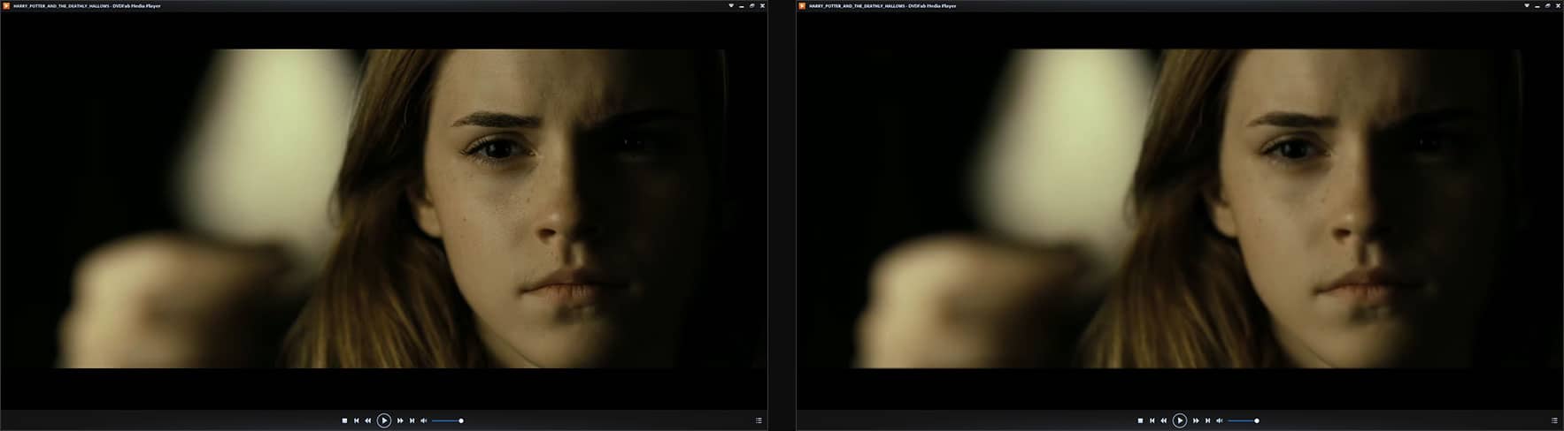The image size is (1564, 431).
Task: Open title bar dropdown menu in left player
Action: tap(731, 5)
